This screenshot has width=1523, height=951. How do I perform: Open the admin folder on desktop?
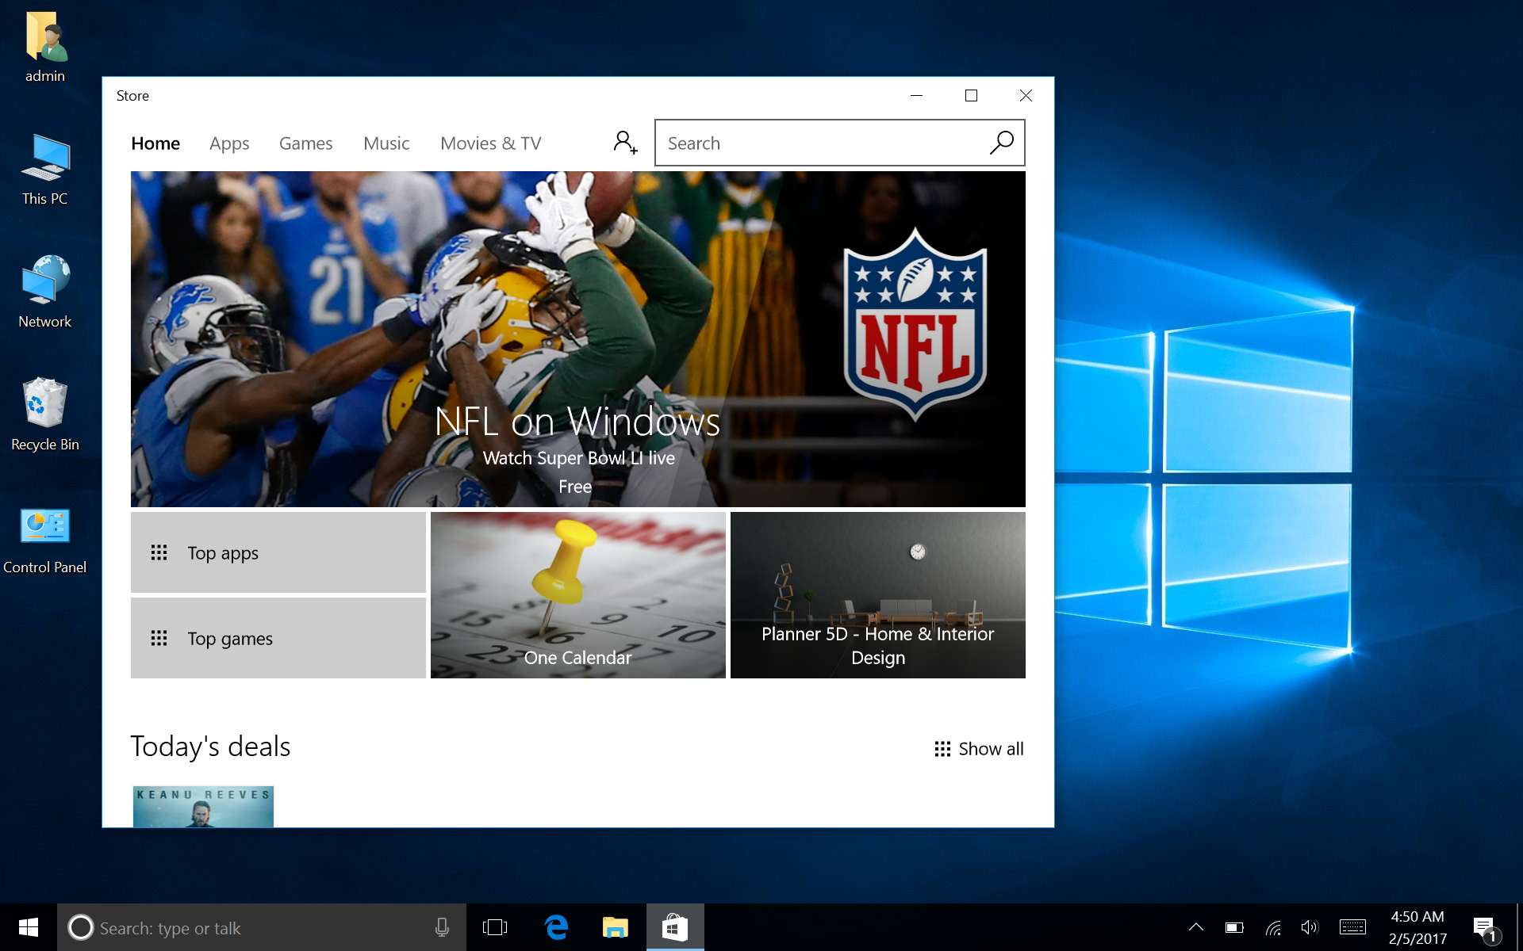45,48
